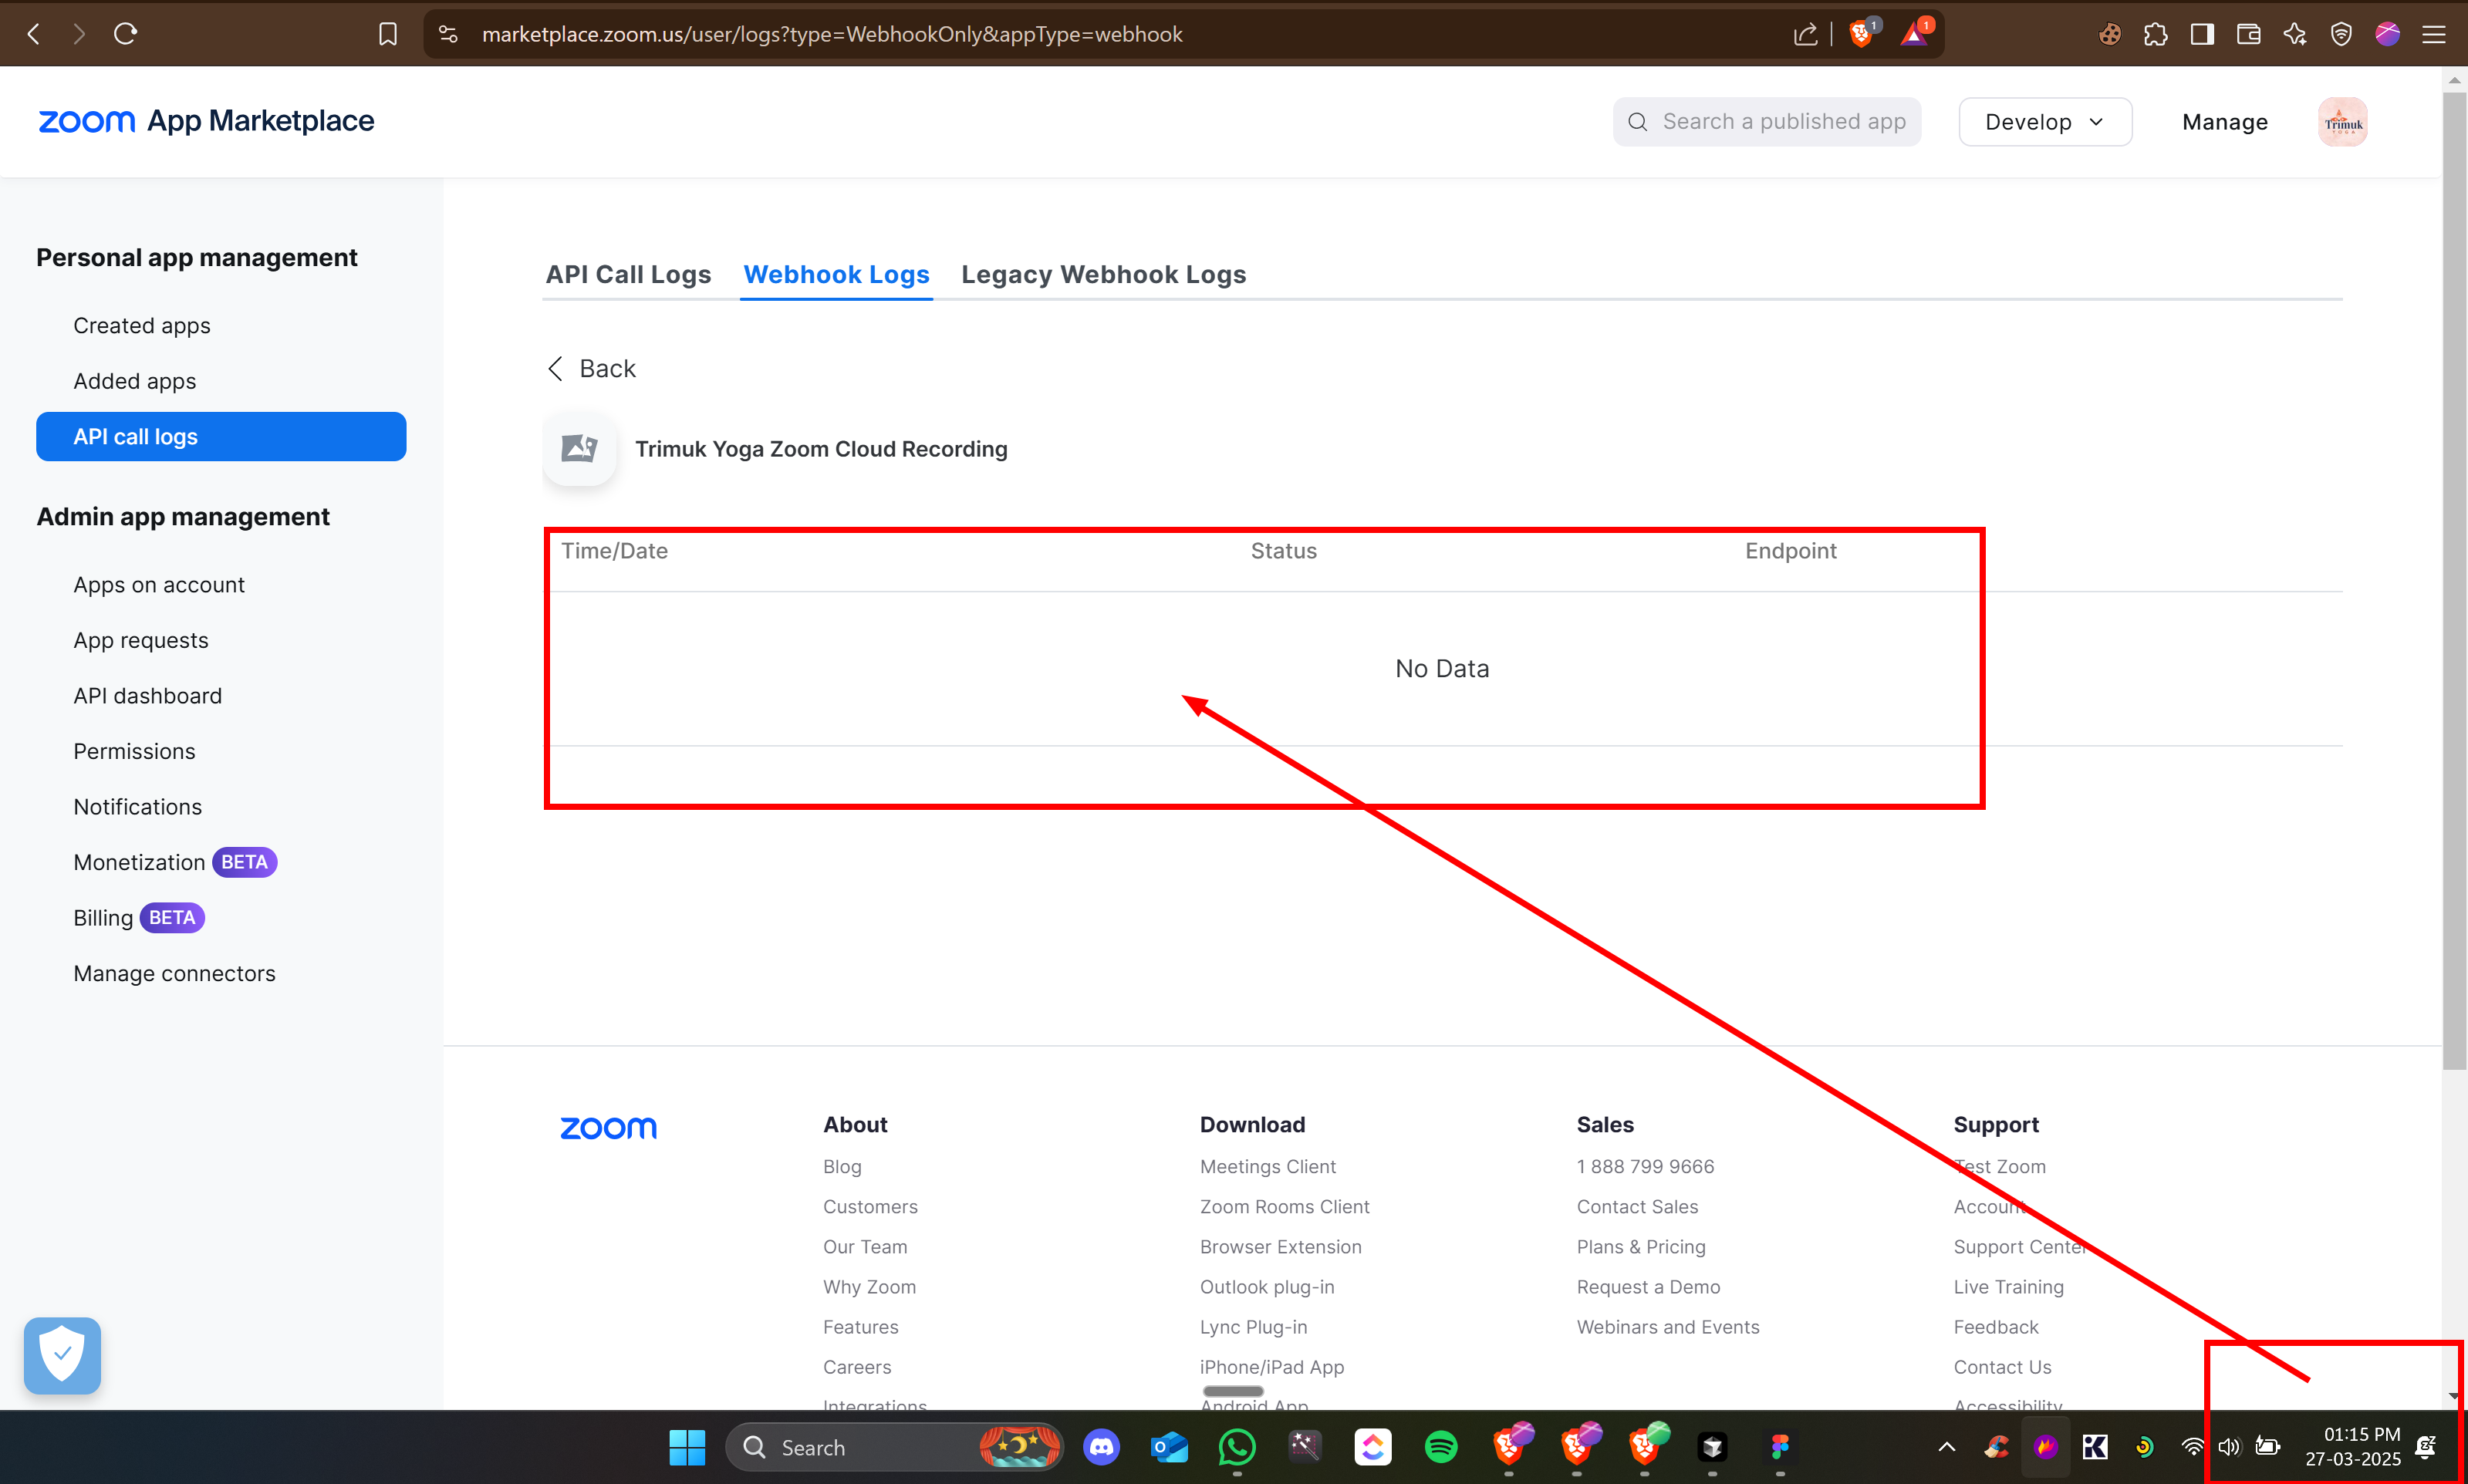
Task: Open the browser extensions puzzle icon
Action: click(x=2155, y=34)
